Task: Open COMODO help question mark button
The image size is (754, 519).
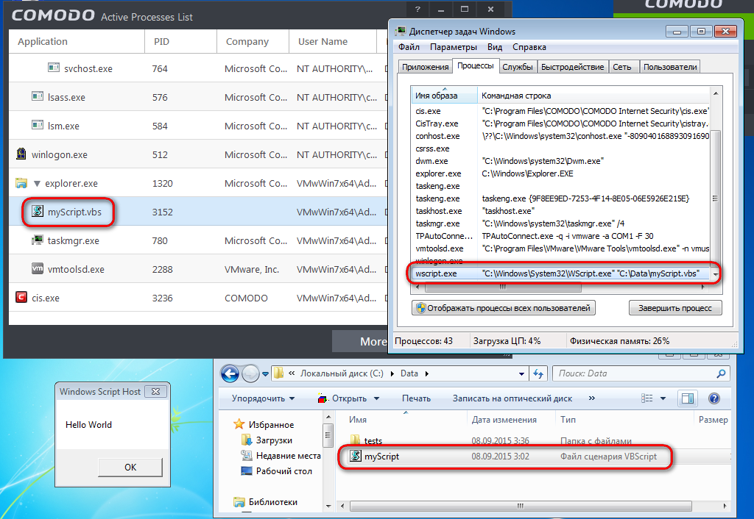Action: click(x=417, y=9)
